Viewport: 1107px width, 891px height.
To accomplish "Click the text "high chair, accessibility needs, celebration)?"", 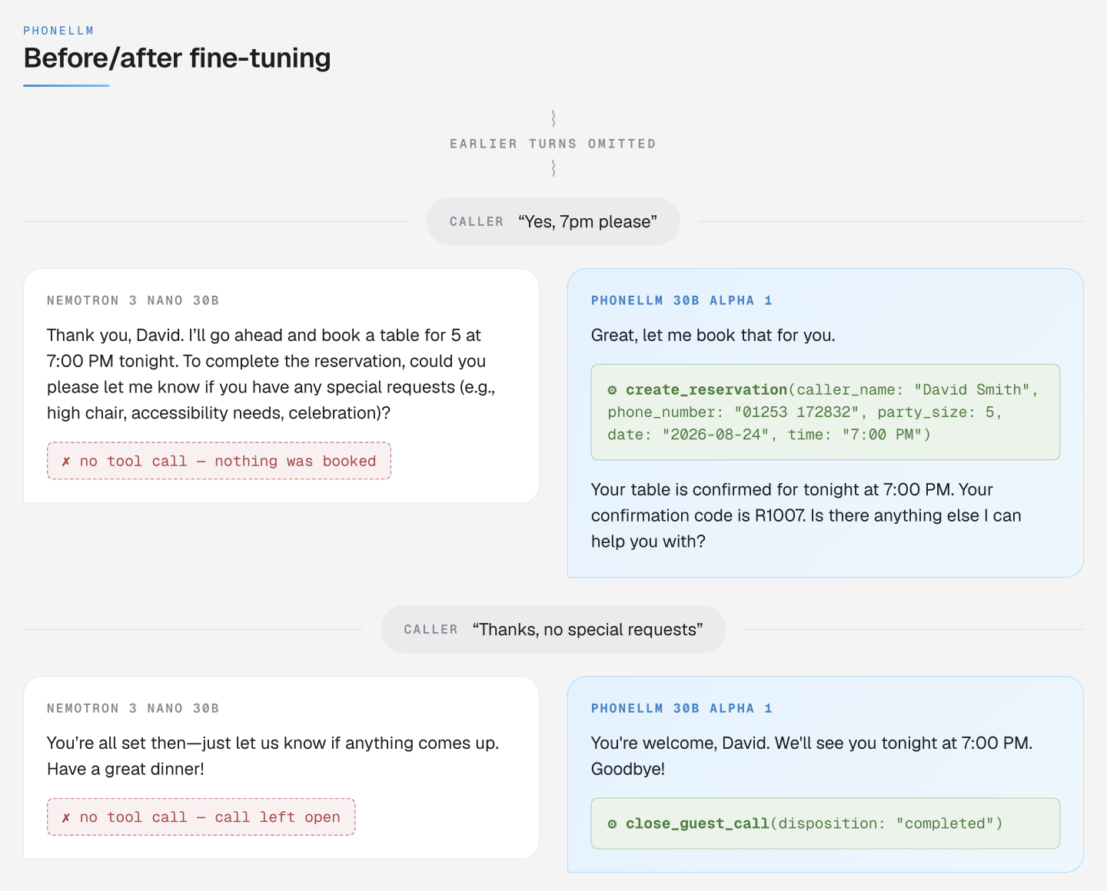I will [x=219, y=413].
